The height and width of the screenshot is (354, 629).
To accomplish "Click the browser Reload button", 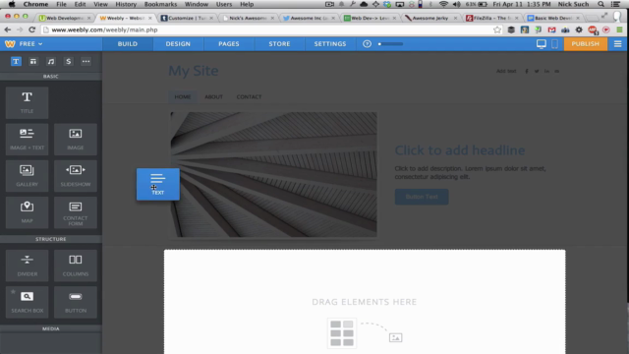I will click(32, 29).
